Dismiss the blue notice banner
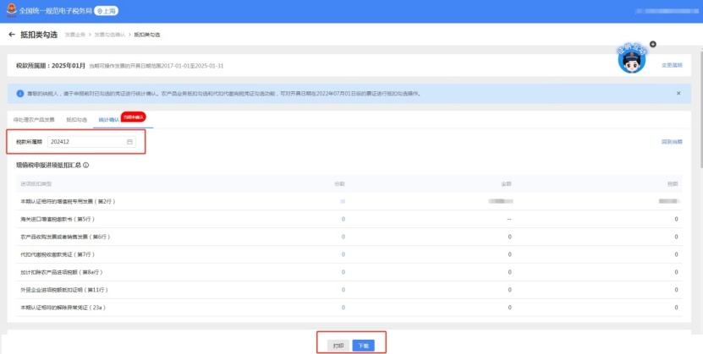The image size is (703, 354). 678,93
